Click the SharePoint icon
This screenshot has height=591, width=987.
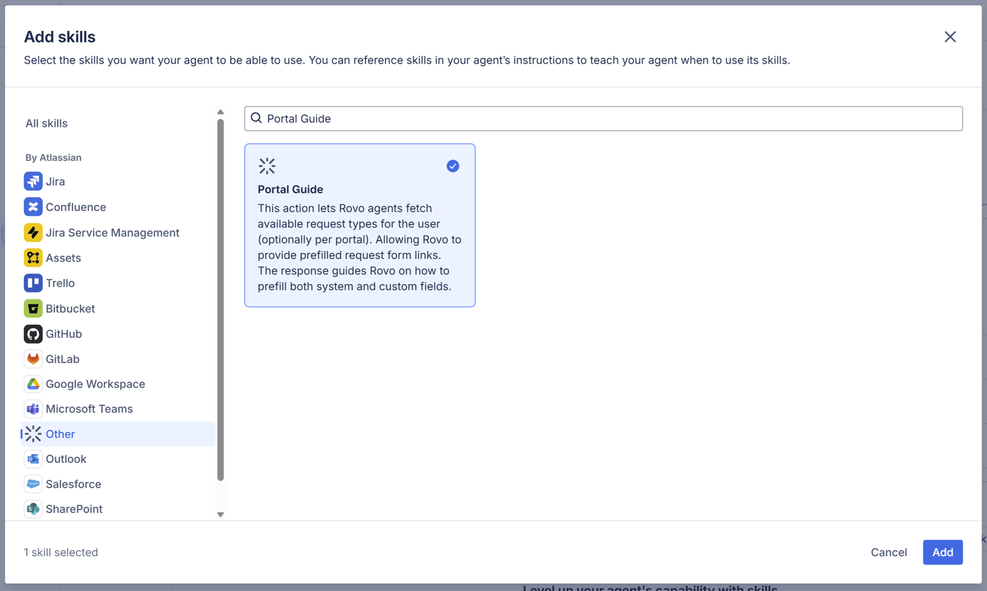click(x=33, y=509)
